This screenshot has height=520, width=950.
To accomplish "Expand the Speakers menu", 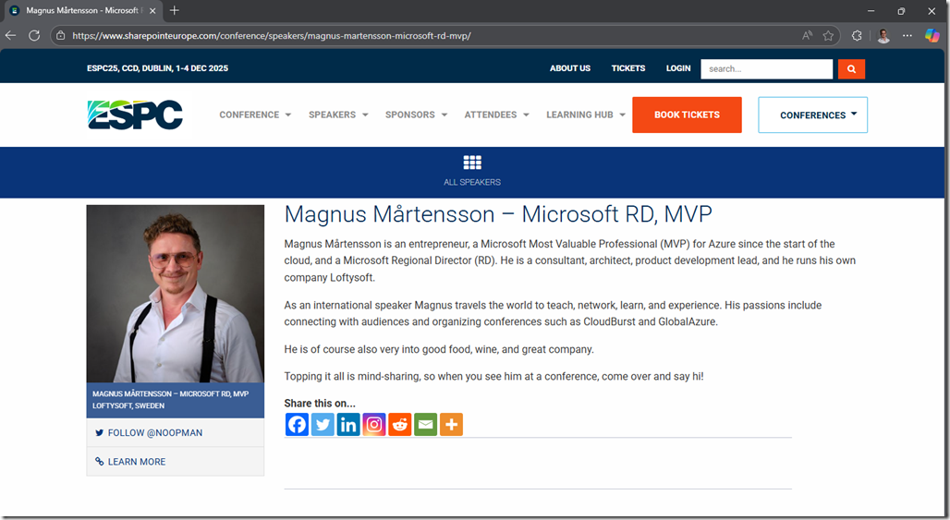I will point(338,115).
